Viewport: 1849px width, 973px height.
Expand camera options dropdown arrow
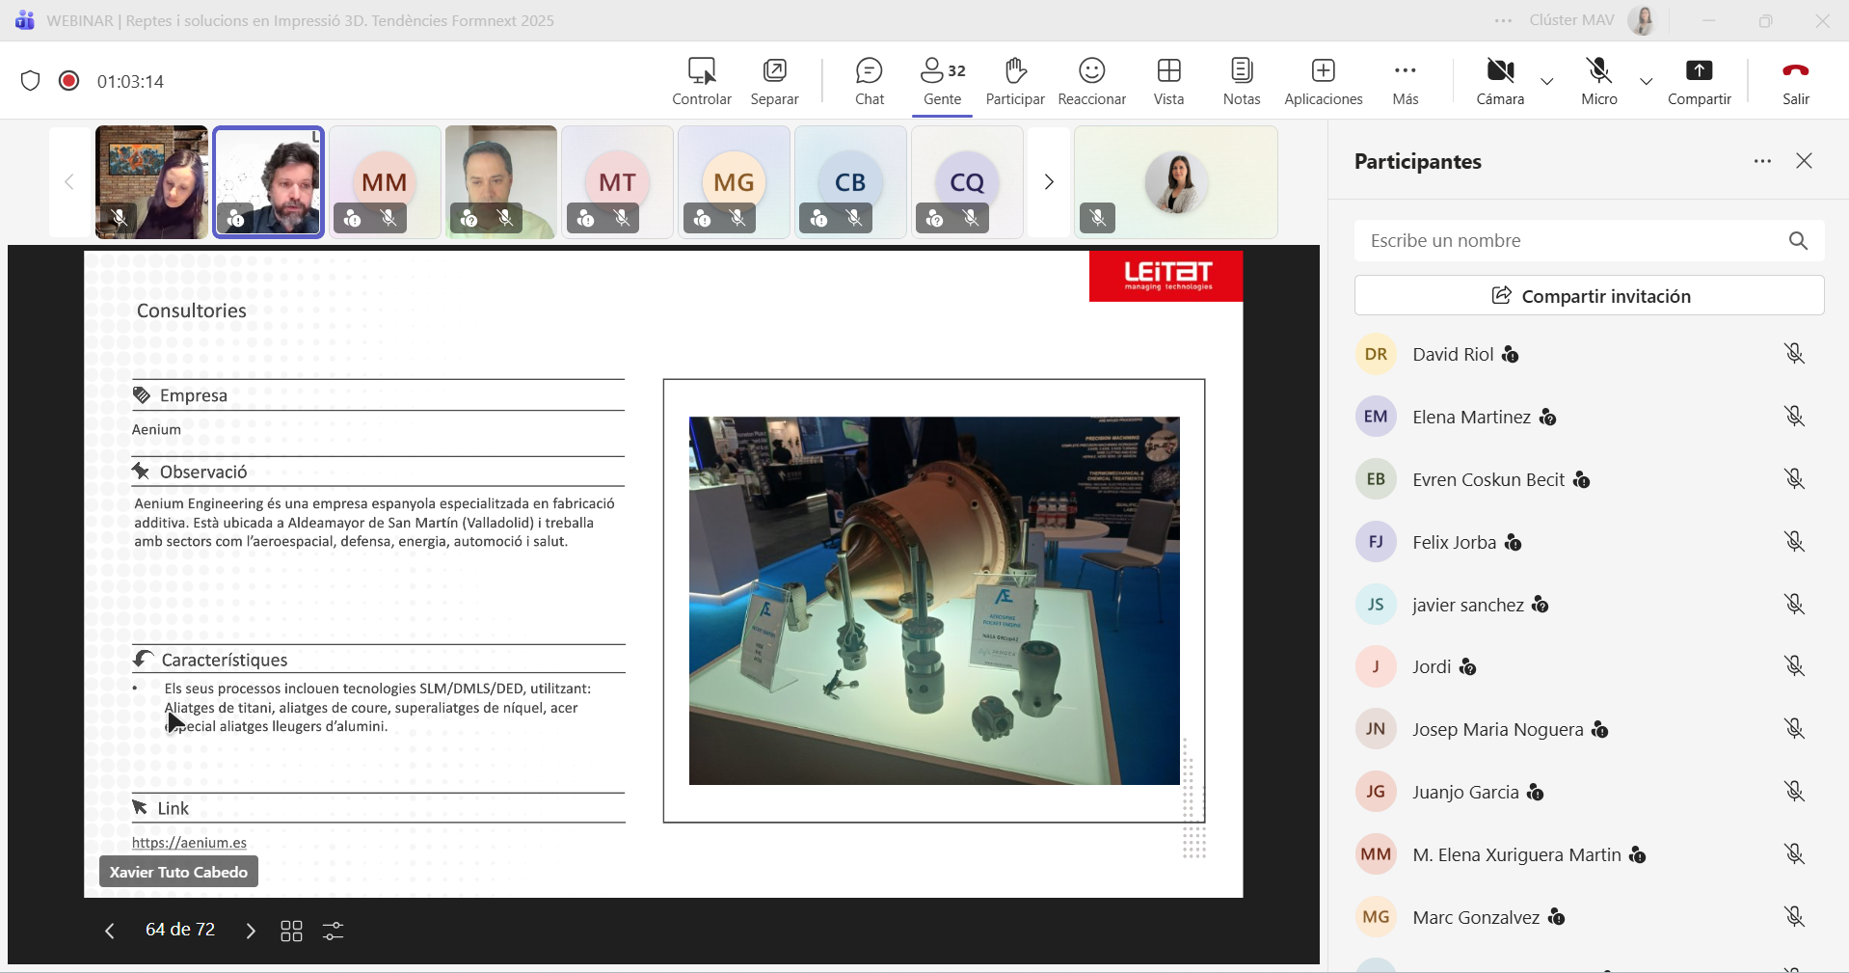(1547, 82)
